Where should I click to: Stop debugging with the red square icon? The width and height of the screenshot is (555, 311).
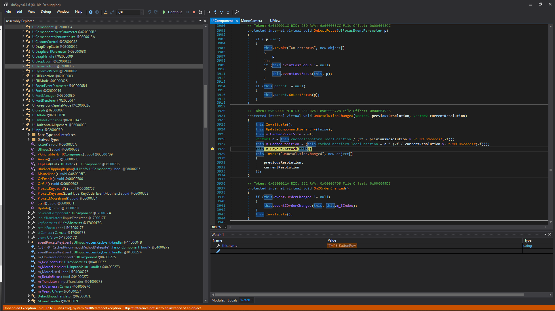194,12
